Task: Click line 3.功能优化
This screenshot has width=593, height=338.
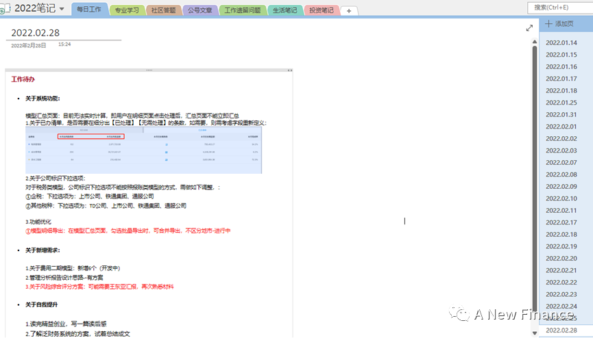Action: [38, 222]
